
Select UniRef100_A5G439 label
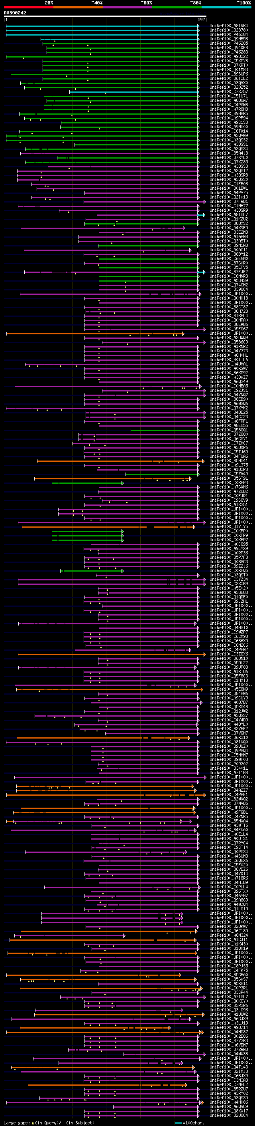pyautogui.click(x=229, y=281)
